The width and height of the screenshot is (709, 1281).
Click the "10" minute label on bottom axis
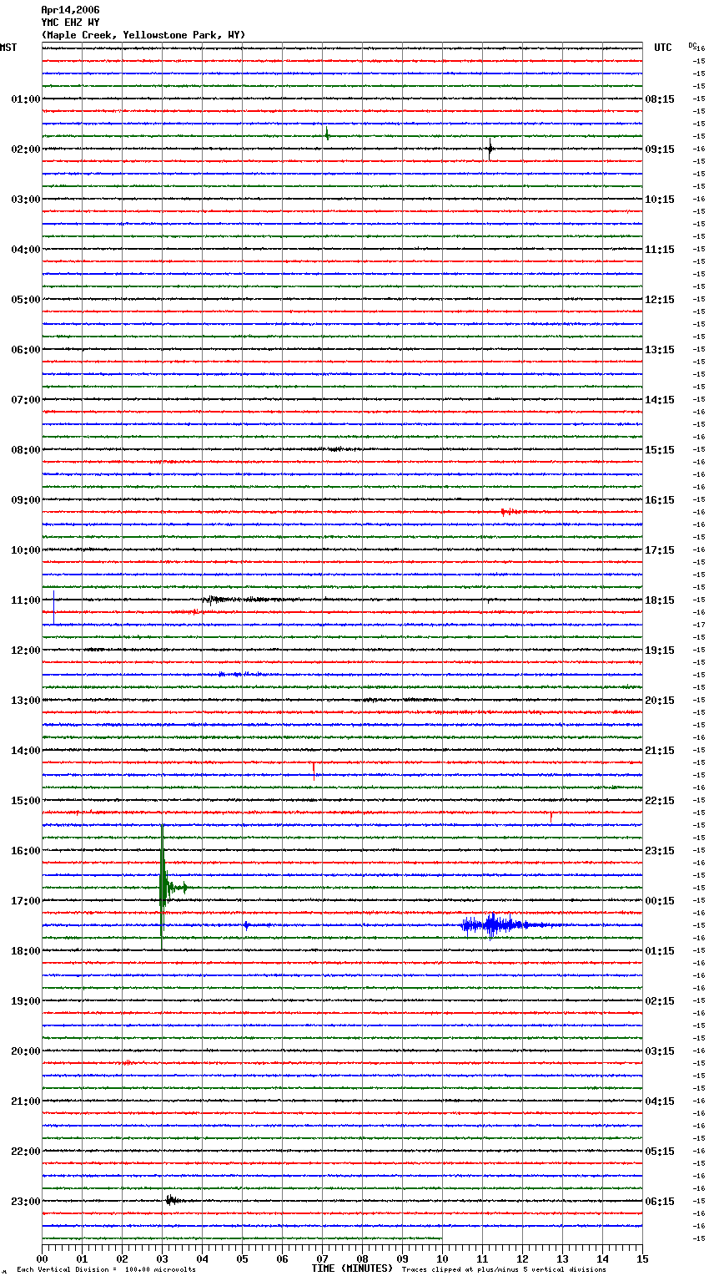point(442,1258)
